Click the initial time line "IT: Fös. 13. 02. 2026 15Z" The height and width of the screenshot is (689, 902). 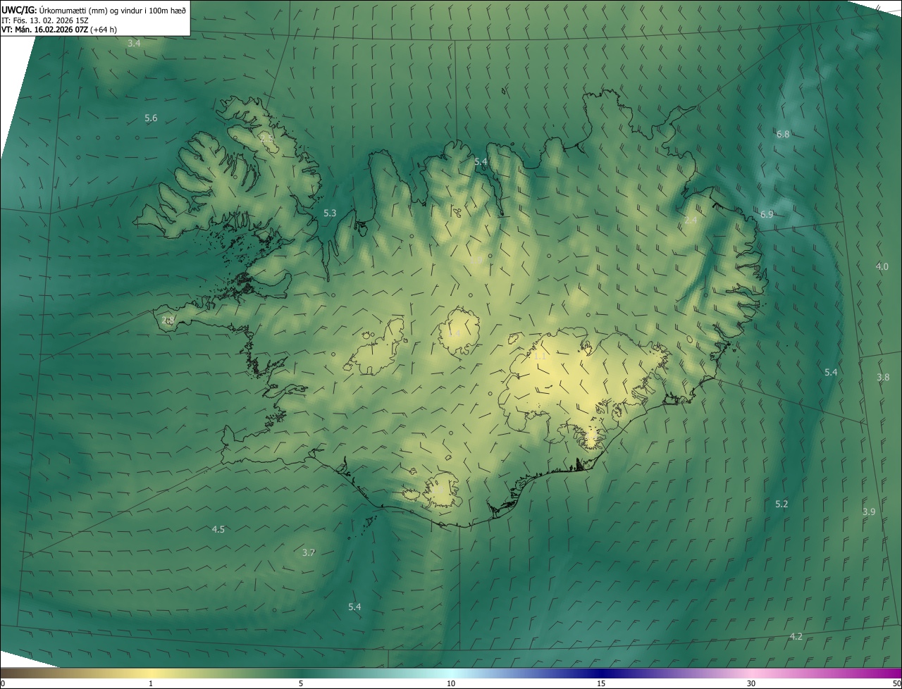coord(44,20)
